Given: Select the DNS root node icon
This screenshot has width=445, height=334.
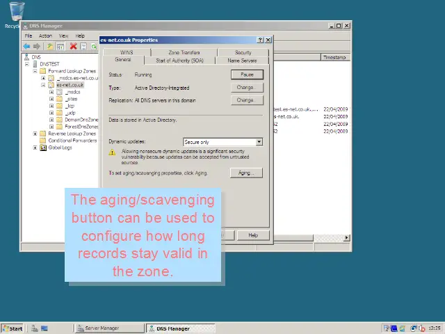Looking at the screenshot, I should click(x=27, y=57).
